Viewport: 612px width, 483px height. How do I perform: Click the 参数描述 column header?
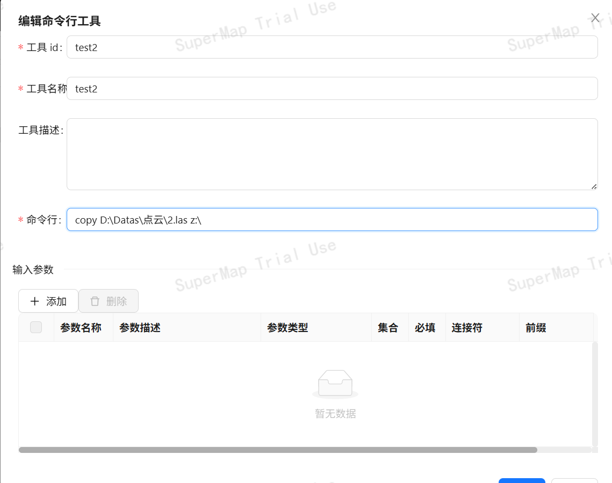point(140,328)
